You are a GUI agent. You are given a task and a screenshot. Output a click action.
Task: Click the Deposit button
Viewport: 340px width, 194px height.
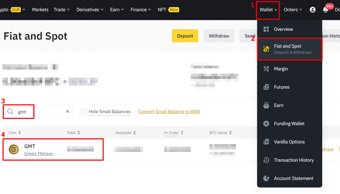(185, 36)
